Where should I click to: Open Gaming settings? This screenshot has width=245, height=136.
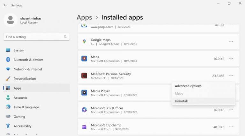(x=36, y=117)
